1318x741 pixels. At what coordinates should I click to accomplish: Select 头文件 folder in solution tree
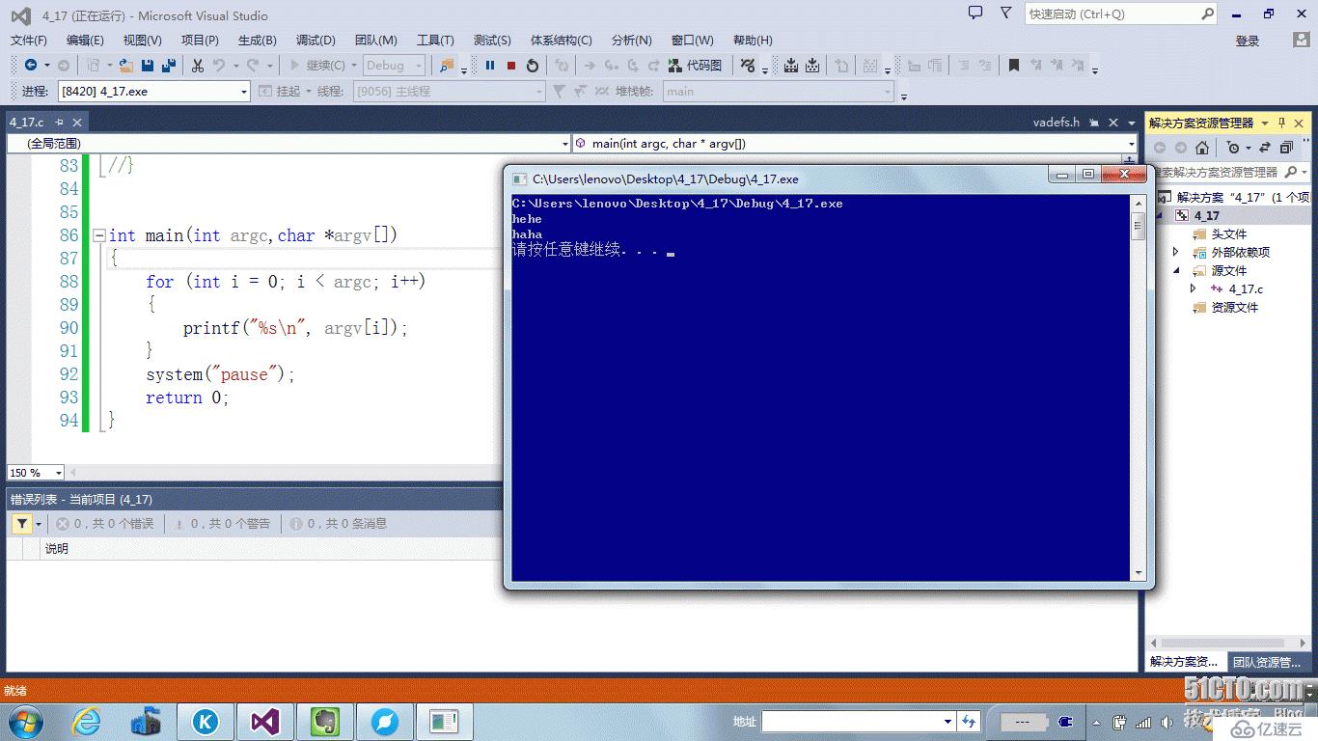tap(1229, 233)
